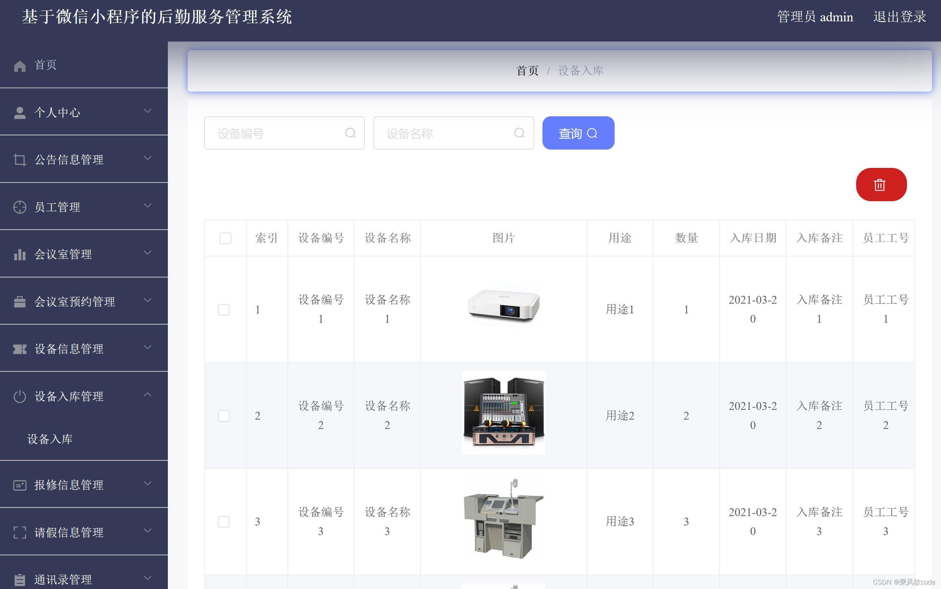Image resolution: width=941 pixels, height=589 pixels.
Task: Check the checkbox for row index 2
Action: [224, 415]
